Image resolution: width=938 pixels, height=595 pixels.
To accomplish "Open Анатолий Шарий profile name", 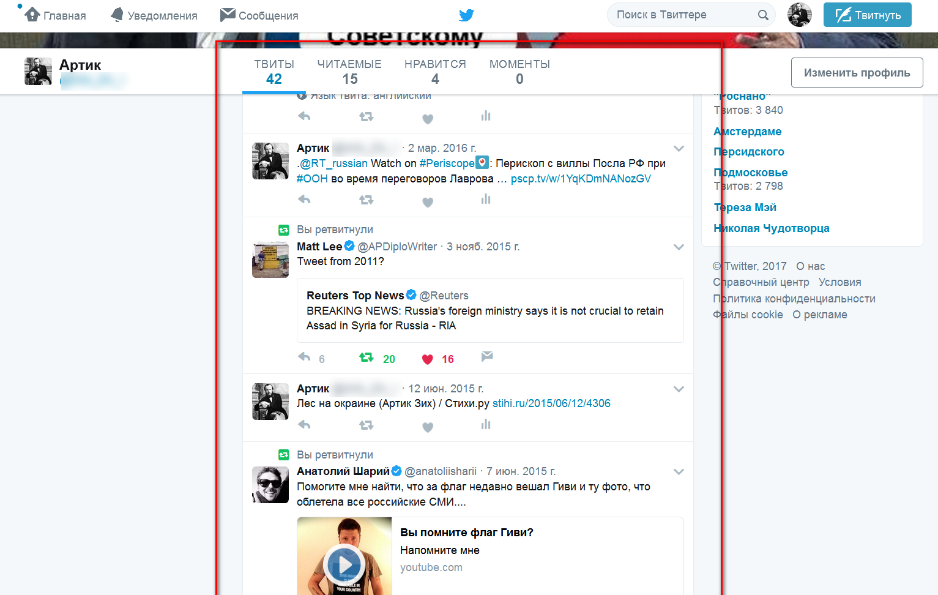I will pos(343,471).
